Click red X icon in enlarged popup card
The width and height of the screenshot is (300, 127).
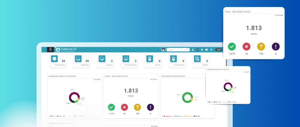pyautogui.click(x=246, y=47)
